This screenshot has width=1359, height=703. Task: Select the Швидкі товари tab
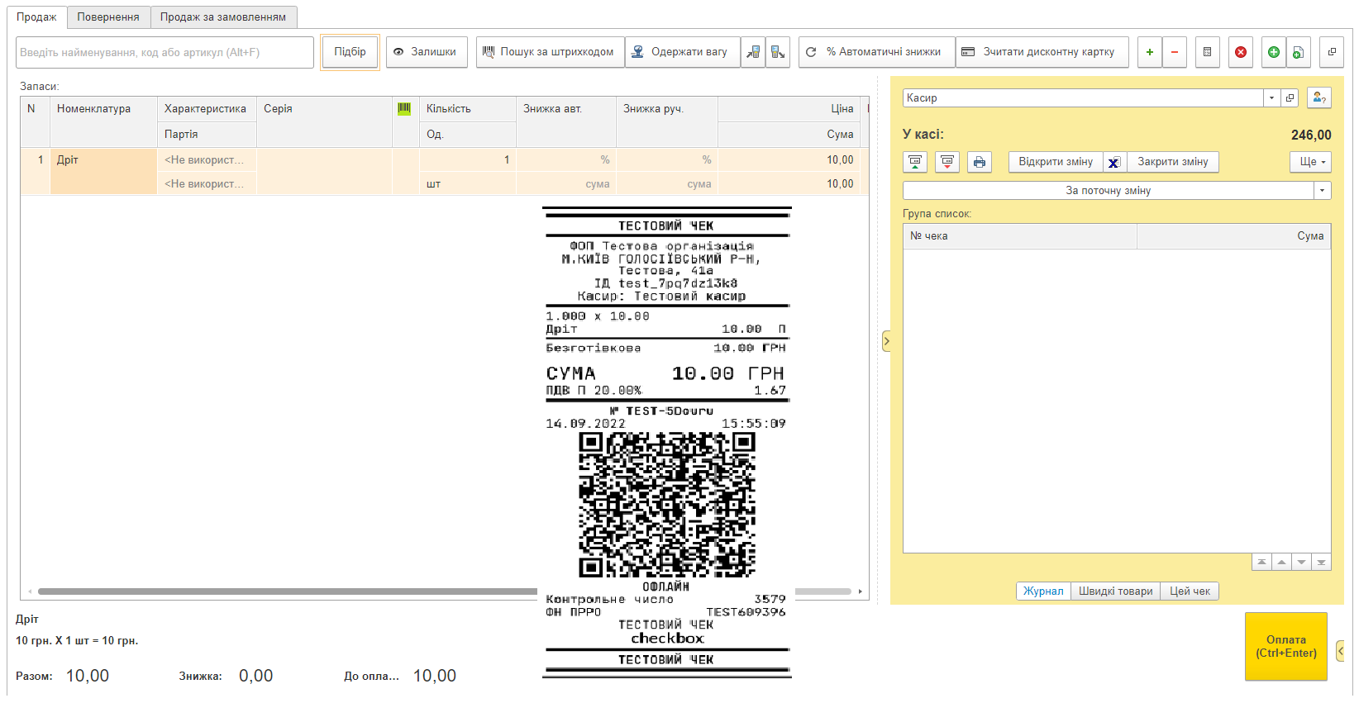tap(1115, 591)
